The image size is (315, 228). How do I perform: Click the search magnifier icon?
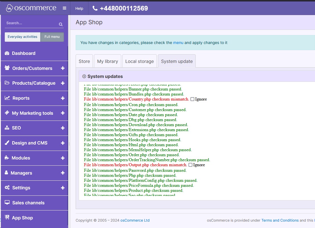[x=61, y=24]
